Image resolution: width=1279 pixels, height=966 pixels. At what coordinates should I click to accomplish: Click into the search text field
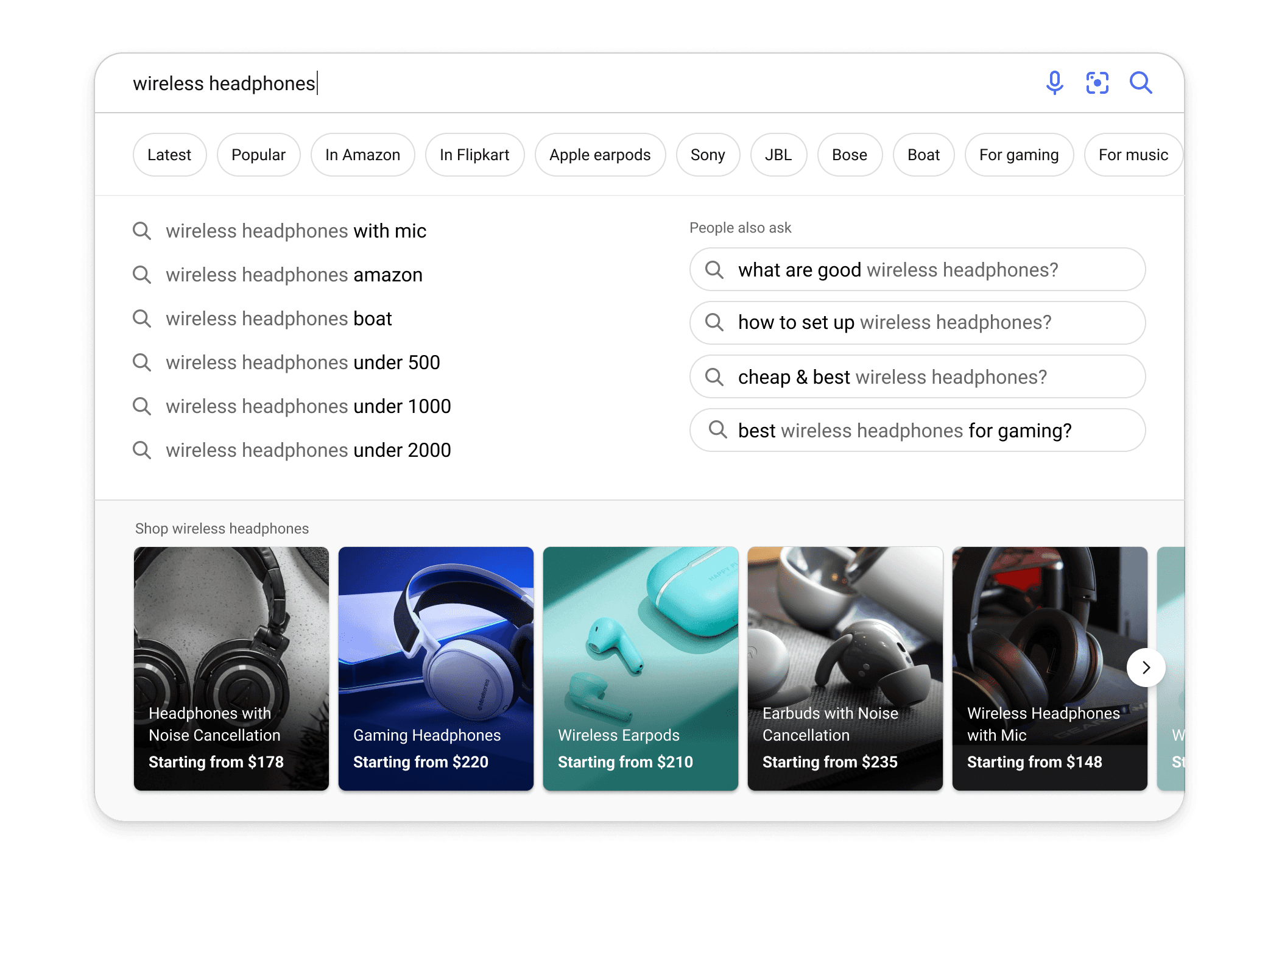coord(548,83)
